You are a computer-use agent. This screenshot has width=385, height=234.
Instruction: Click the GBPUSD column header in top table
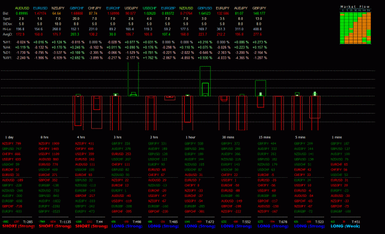[x=205, y=8]
